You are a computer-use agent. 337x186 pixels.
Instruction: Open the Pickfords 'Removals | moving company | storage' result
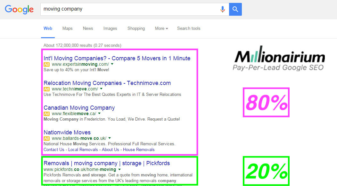coord(107,164)
